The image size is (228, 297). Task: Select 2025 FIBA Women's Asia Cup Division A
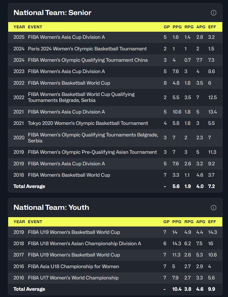click(66, 37)
